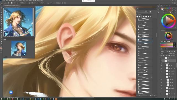Viewport: 177px width, 100px height.
Task: Toggle pressure for opacity icon in options bar
Action: click(30, 3)
